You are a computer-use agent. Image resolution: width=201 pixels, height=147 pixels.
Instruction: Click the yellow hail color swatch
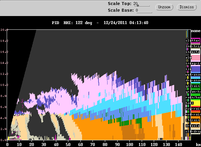(196, 103)
